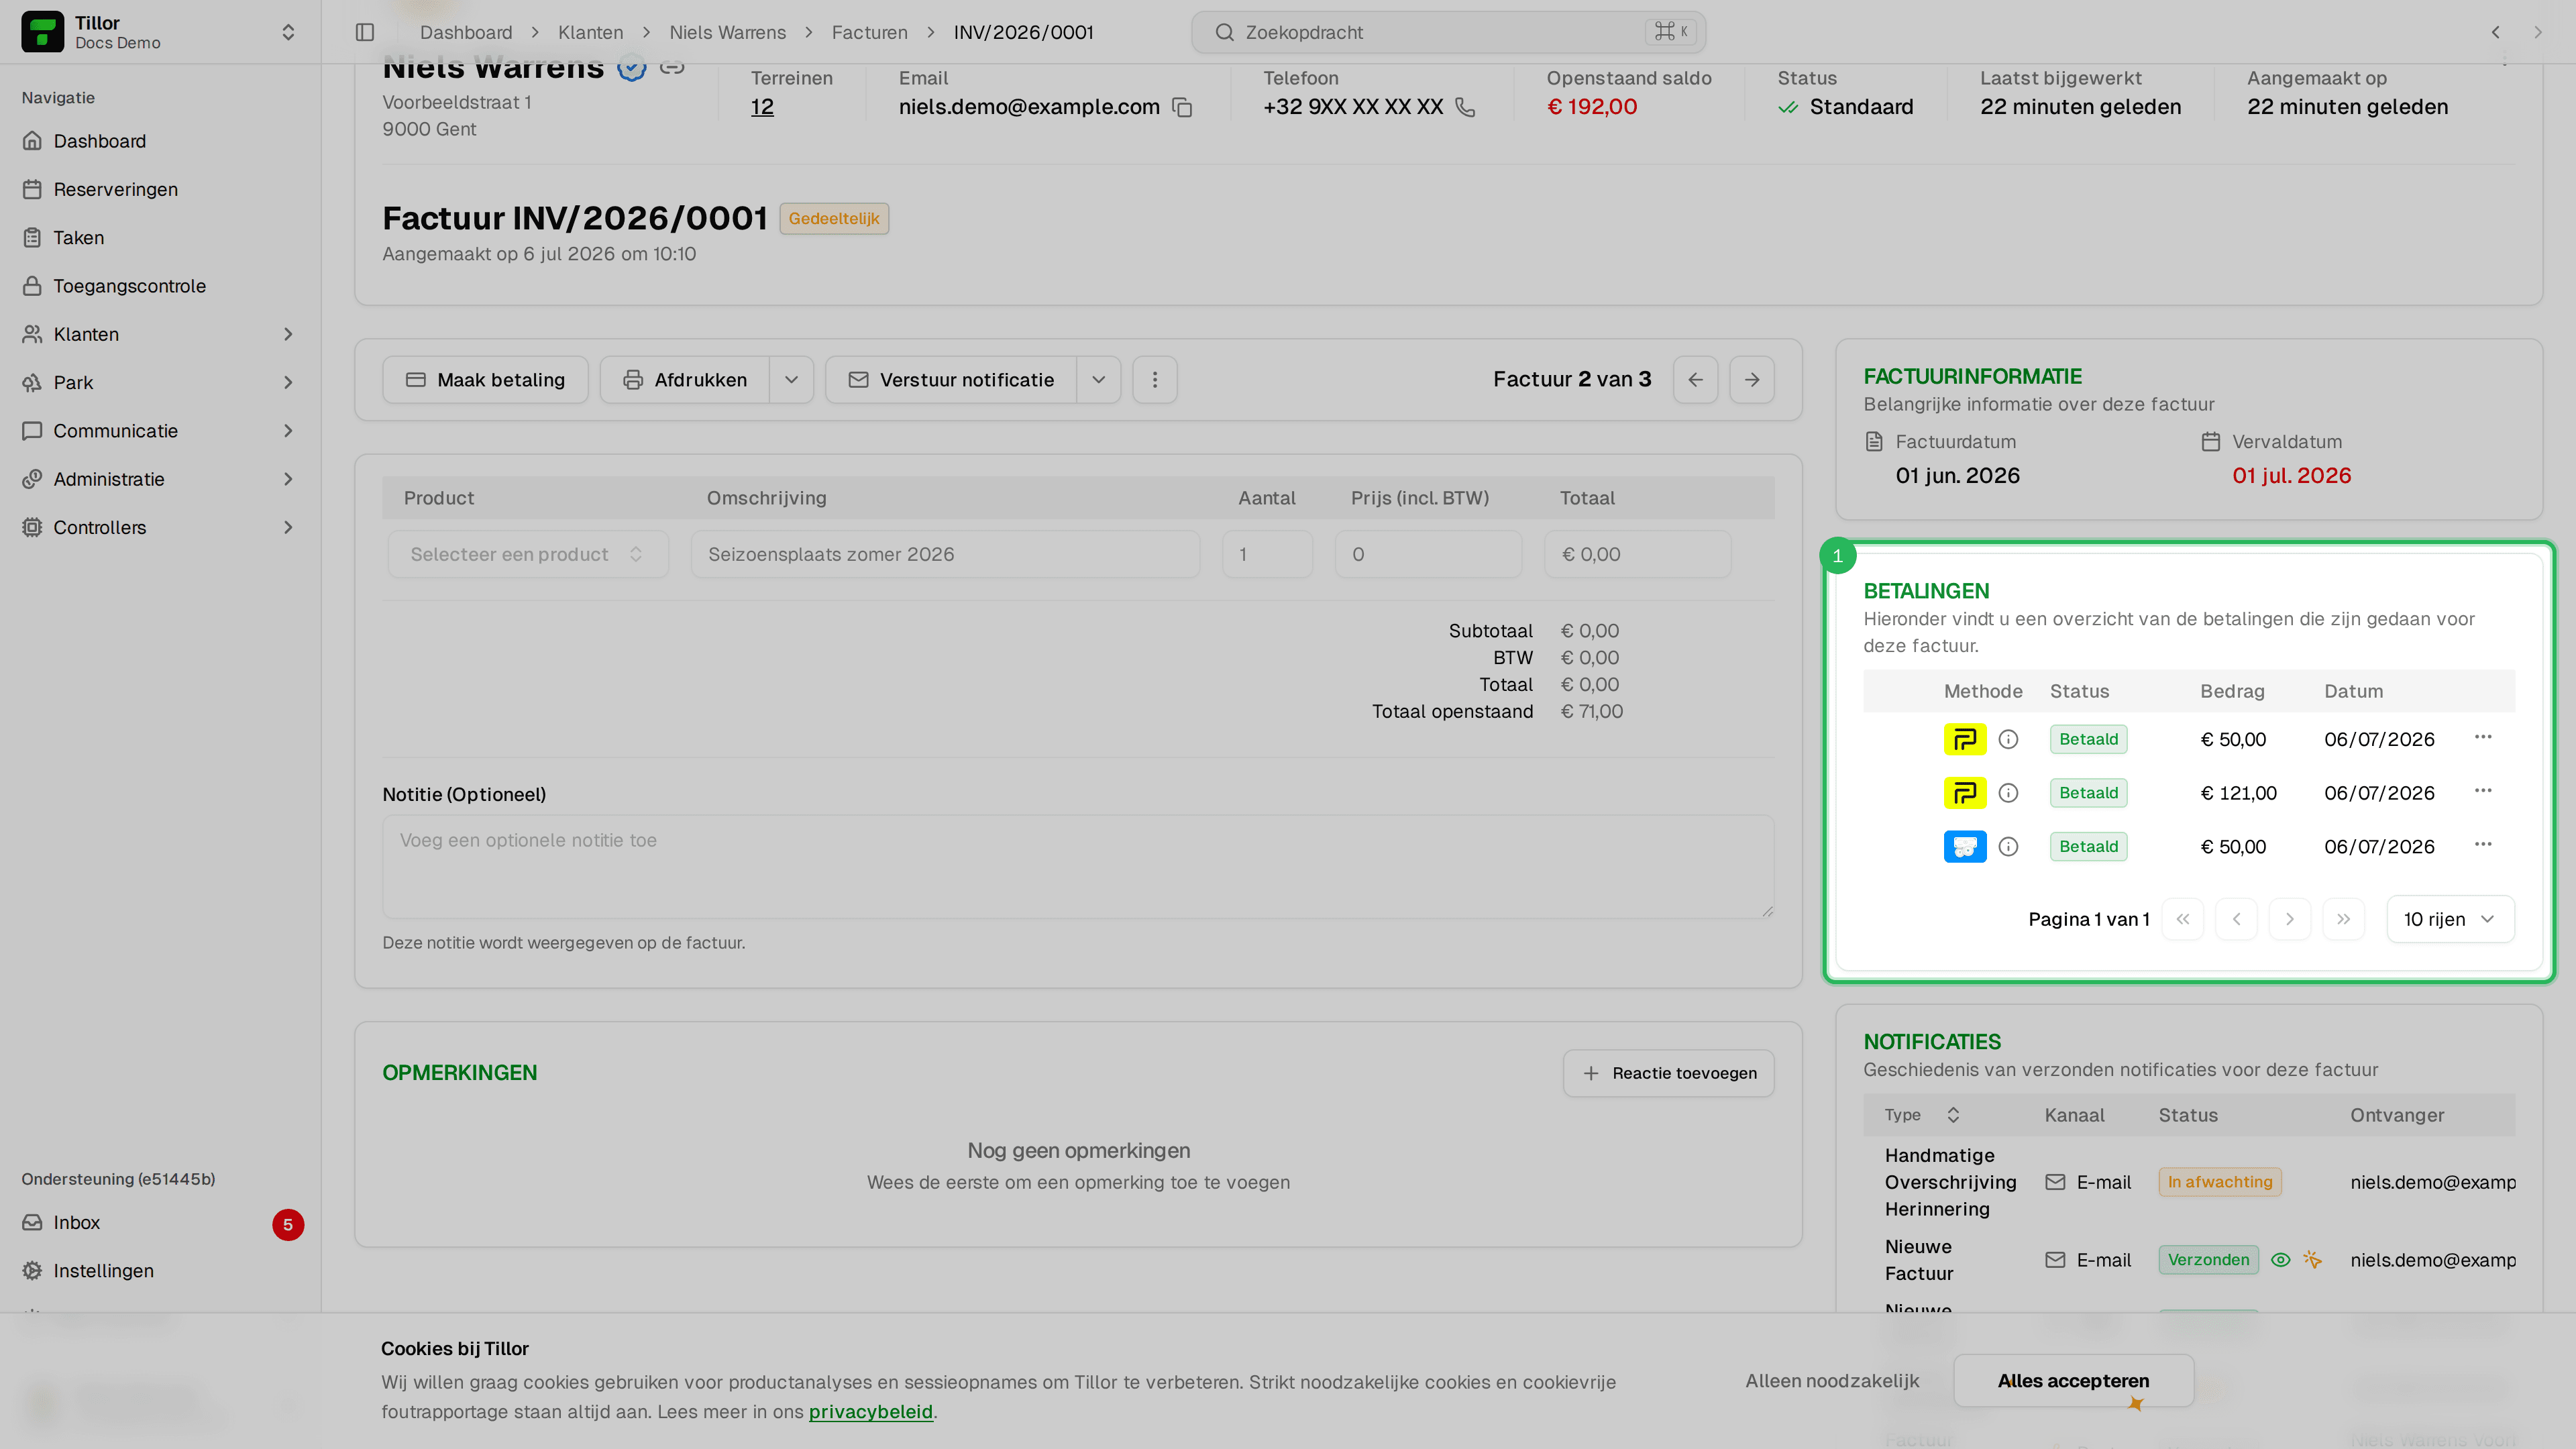Open the Inbox with 5 unread

tap(160, 1223)
